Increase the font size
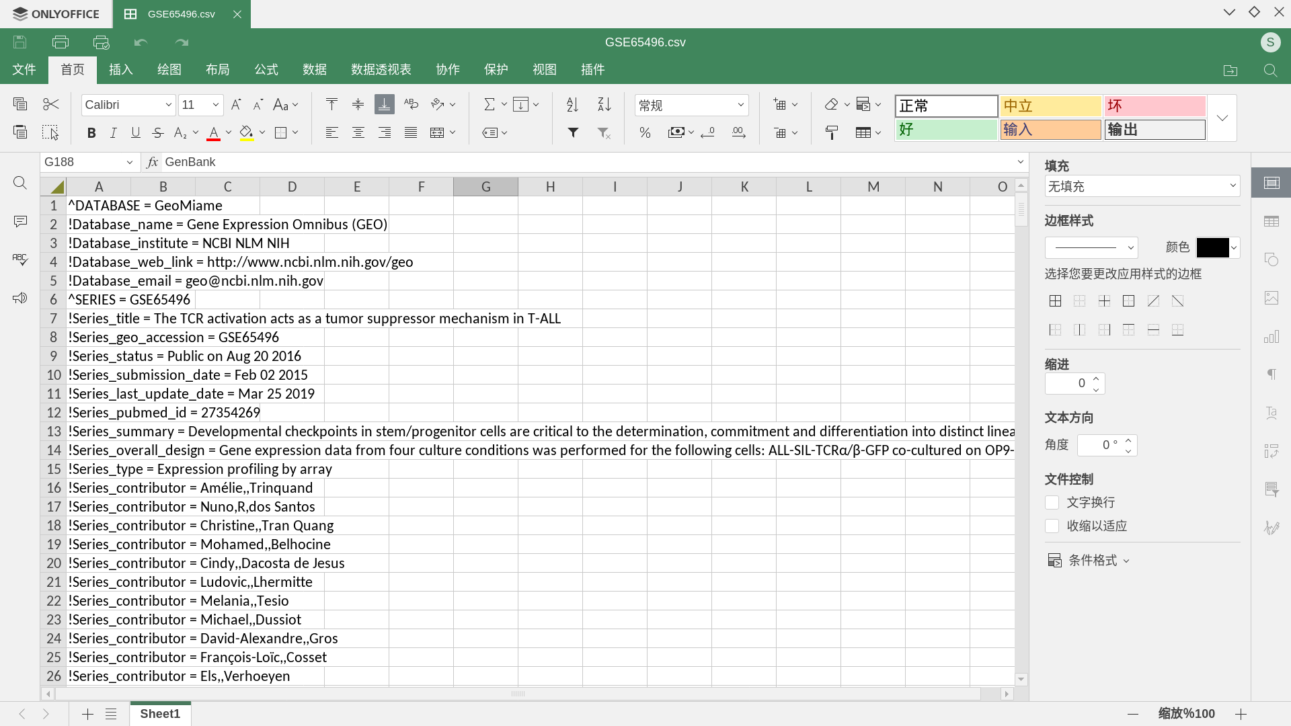The height and width of the screenshot is (726, 1291). (236, 104)
